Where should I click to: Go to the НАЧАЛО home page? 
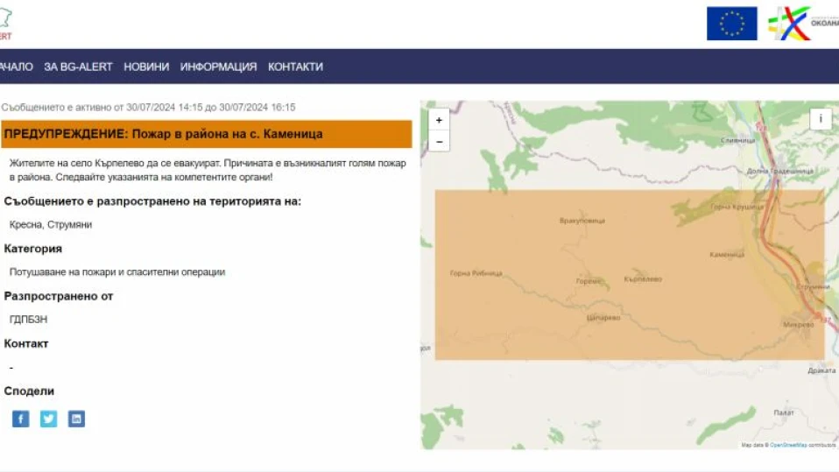pos(16,67)
